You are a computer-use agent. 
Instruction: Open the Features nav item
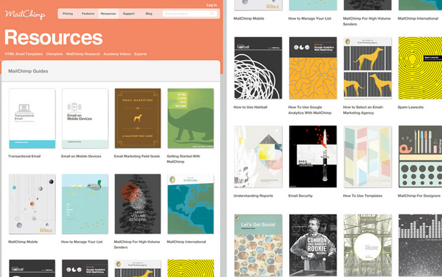coord(88,14)
